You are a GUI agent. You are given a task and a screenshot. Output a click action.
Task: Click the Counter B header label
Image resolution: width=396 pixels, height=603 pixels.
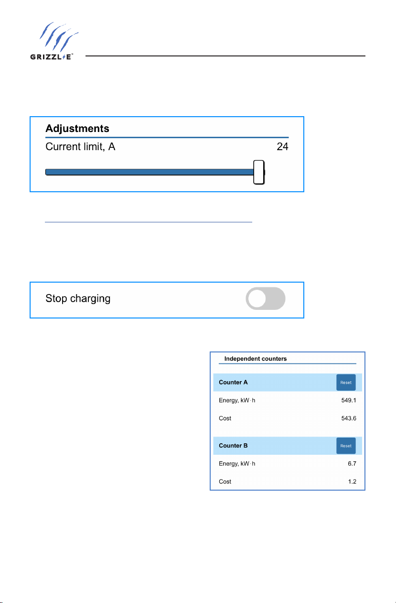233,446
